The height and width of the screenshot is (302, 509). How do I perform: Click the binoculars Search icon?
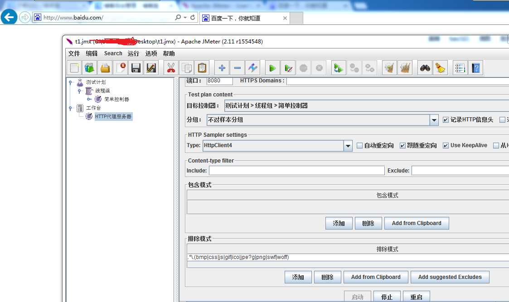click(x=425, y=68)
